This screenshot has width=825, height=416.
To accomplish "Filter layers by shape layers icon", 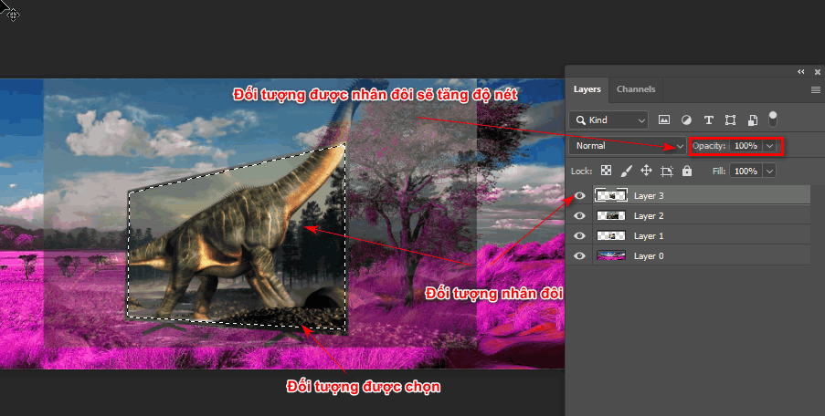I will click(730, 120).
